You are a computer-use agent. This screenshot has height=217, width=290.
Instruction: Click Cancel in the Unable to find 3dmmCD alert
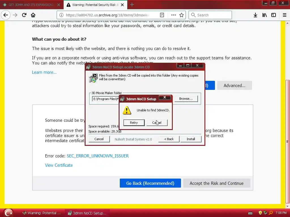tap(157, 123)
